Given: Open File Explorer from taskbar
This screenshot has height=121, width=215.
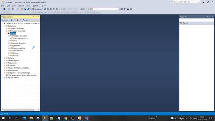Looking at the screenshot, I should tap(31, 118).
